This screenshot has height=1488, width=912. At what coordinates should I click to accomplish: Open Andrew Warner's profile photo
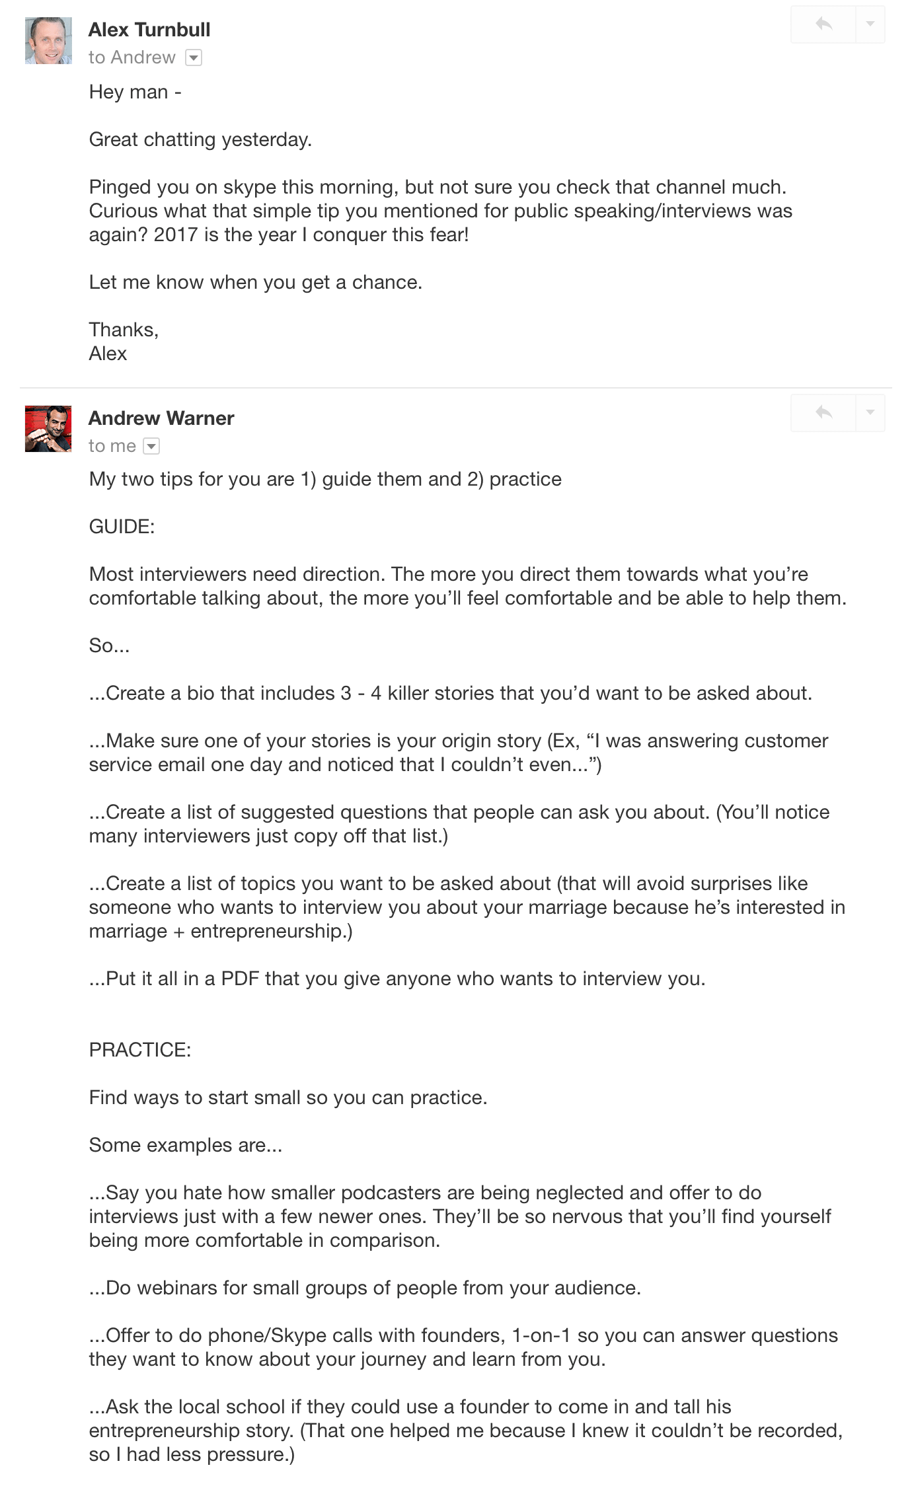click(x=48, y=429)
